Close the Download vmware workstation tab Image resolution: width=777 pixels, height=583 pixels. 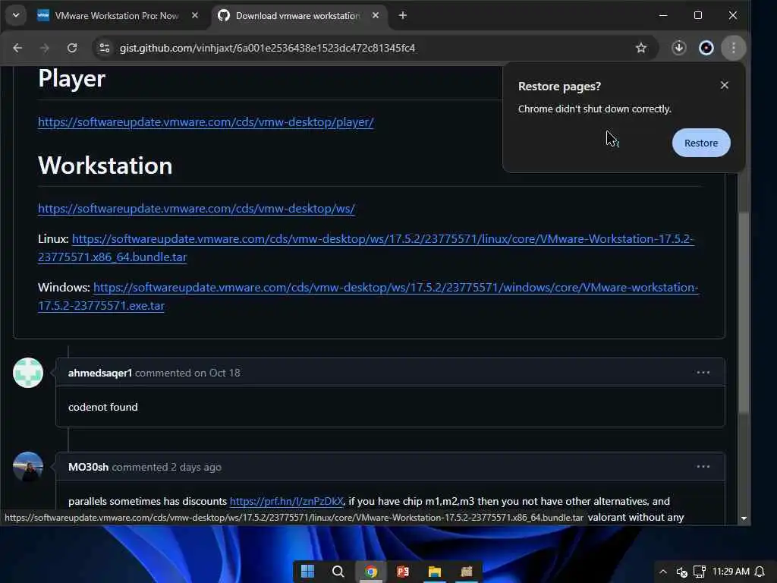pos(376,15)
